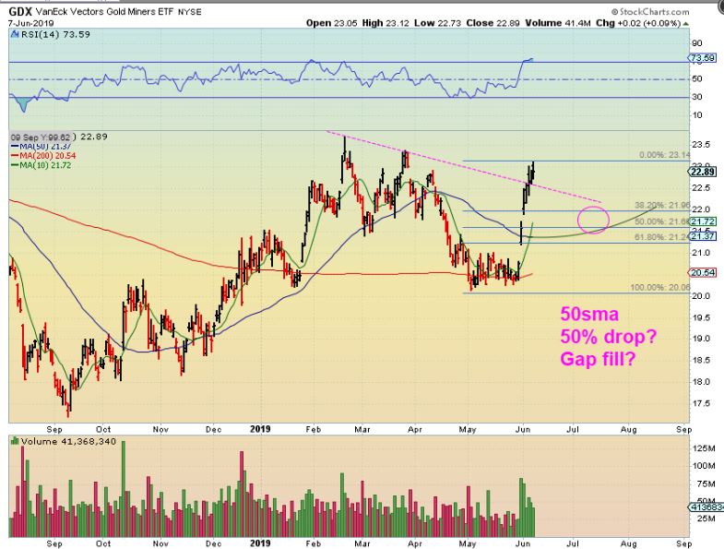Click the 19.0 price axis label
Screen dimensions: 724x549
pyautogui.click(x=701, y=339)
